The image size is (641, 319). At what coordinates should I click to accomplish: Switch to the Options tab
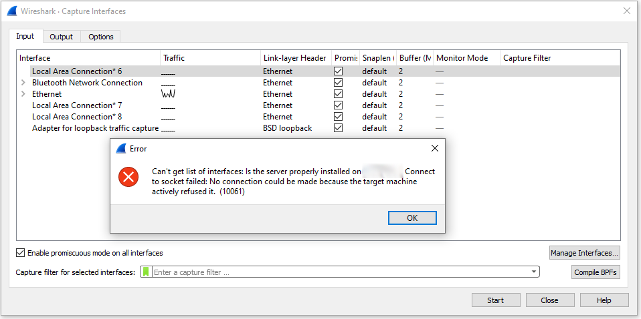pyautogui.click(x=101, y=37)
